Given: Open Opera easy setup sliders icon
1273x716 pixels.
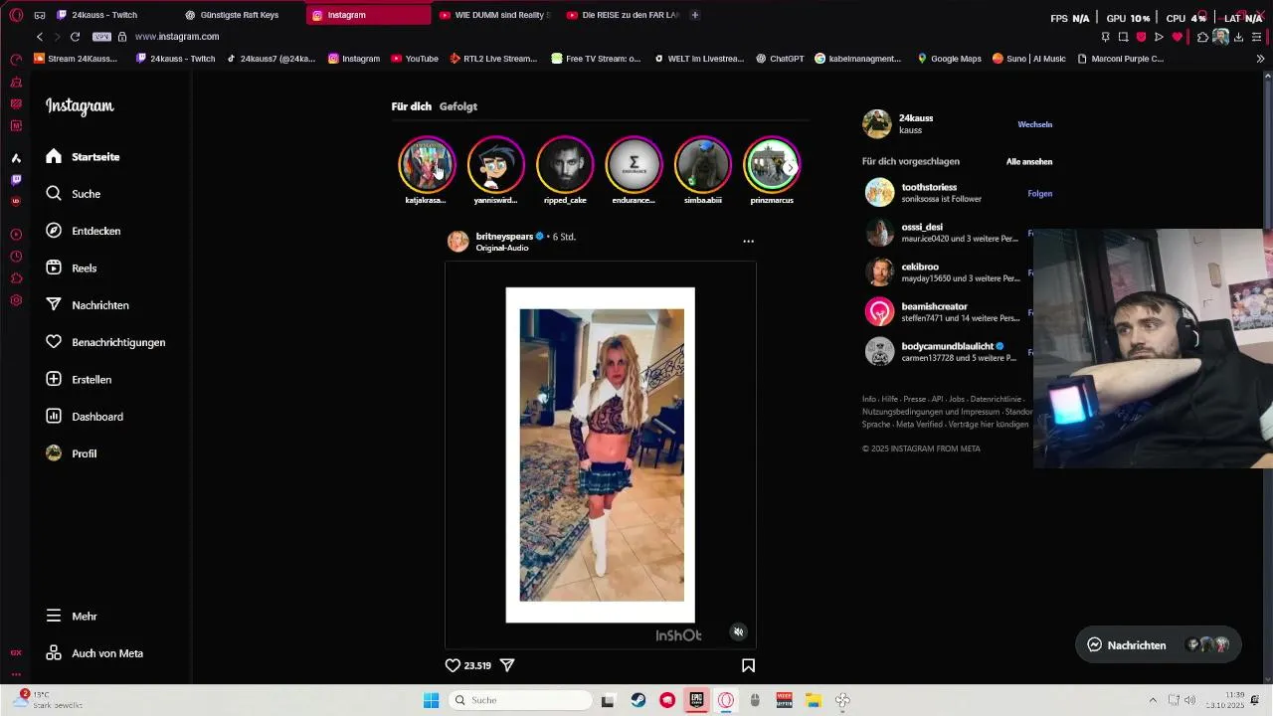Looking at the screenshot, I should pos(1257,37).
